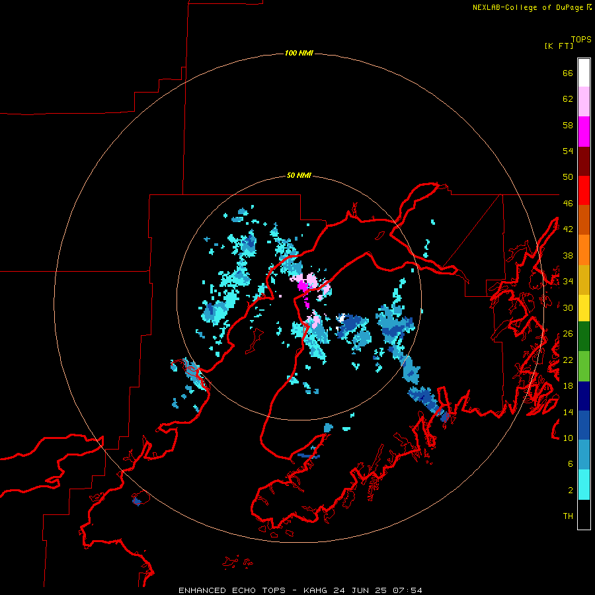This screenshot has height=595, width=595.
Task: Click the dark orange legend swatch
Action: pos(584,220)
